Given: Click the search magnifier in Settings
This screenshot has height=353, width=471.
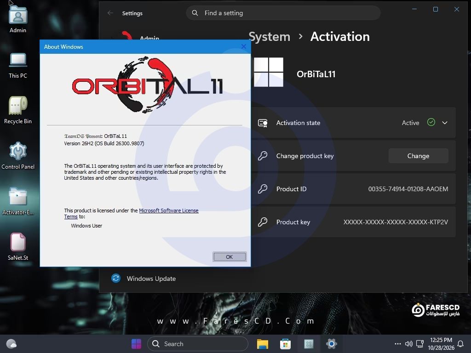Looking at the screenshot, I should [x=195, y=13].
